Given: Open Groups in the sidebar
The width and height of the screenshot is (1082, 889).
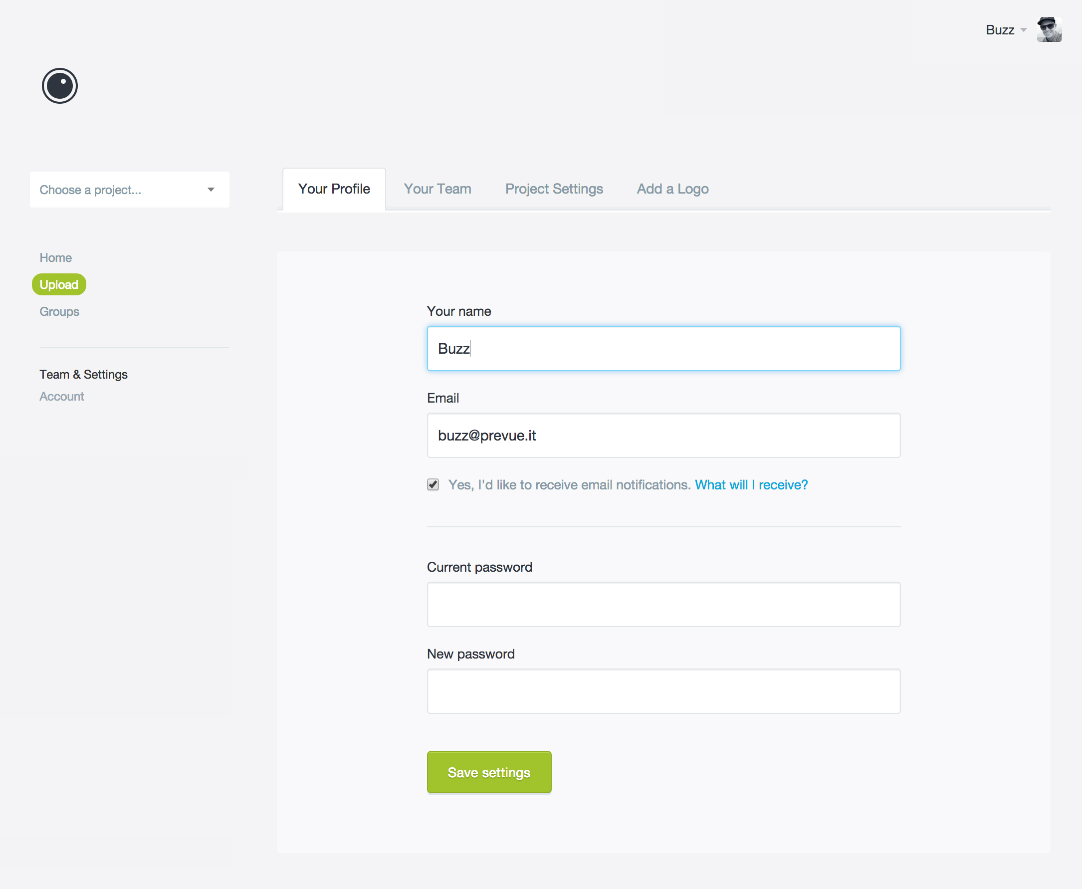Looking at the screenshot, I should [59, 311].
